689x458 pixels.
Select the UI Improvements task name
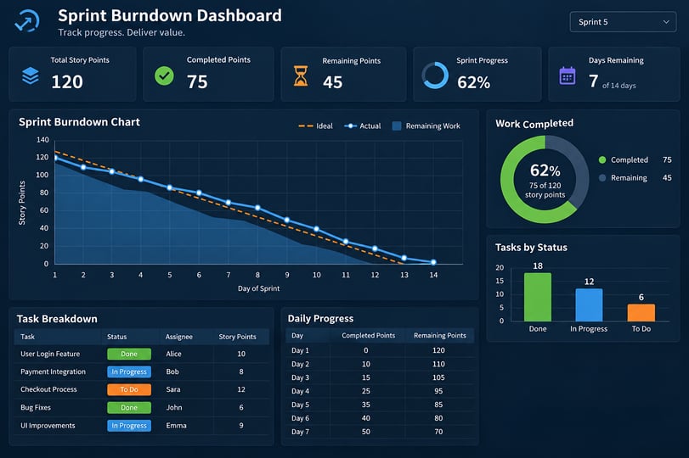click(x=48, y=426)
